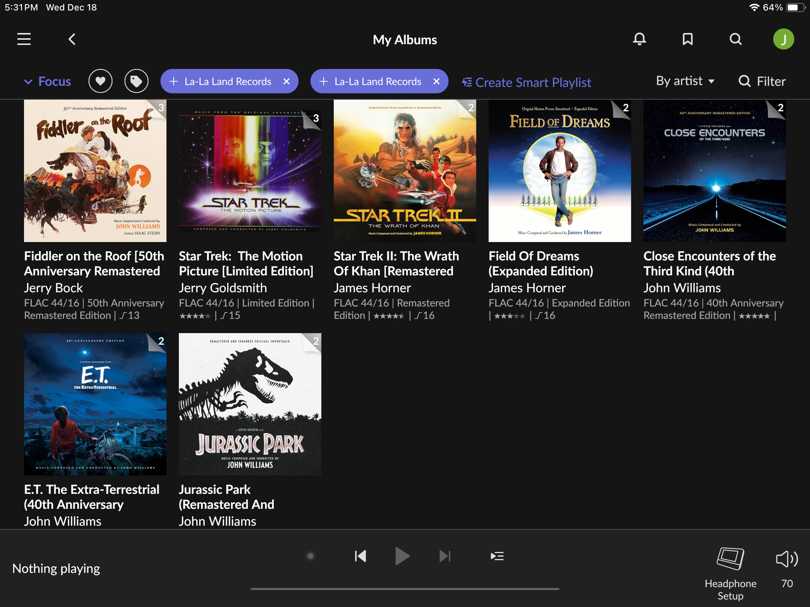Open the Filter search field
Screen dimensions: 810x607
[x=762, y=81]
